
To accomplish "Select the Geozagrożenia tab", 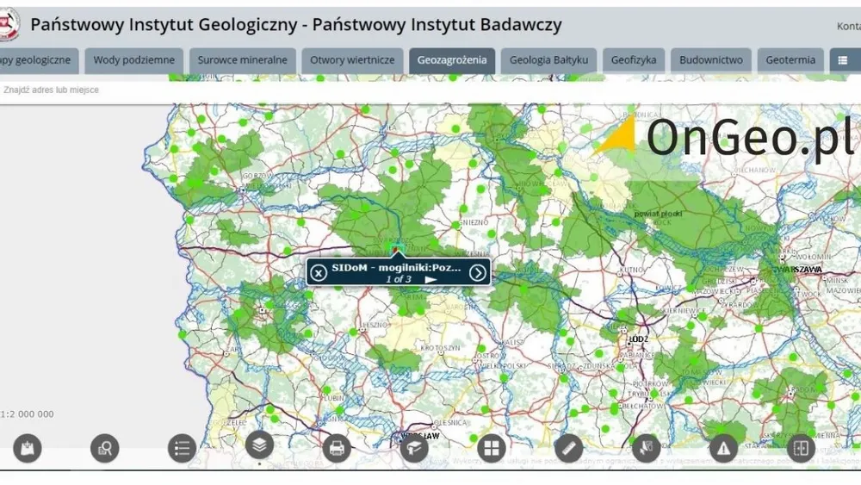I will (x=452, y=60).
